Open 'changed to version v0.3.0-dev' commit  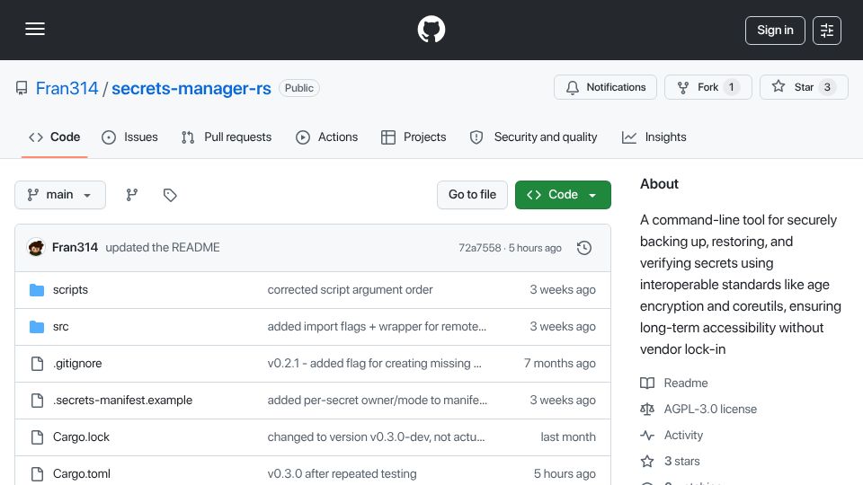coord(376,437)
